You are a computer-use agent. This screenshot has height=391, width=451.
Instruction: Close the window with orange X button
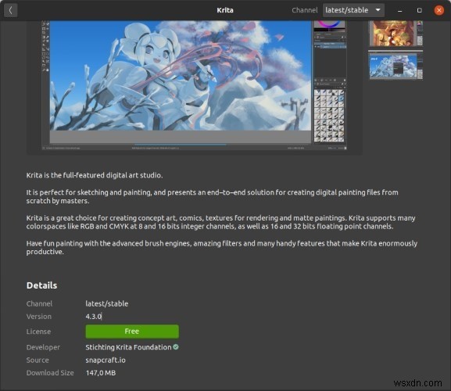click(439, 10)
